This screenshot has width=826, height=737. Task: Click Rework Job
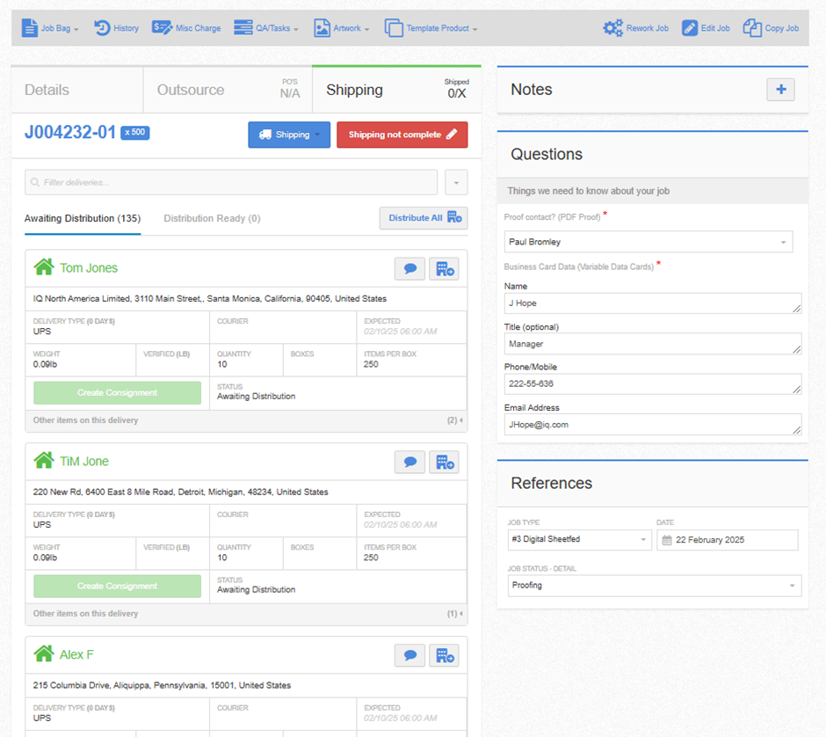coord(636,28)
